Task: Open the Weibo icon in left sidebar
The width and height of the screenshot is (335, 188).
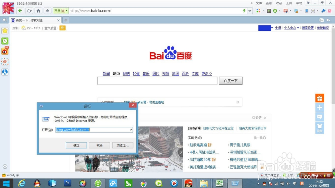Action: point(5,51)
